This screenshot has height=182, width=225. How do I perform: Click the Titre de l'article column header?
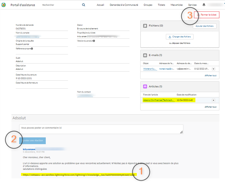coord(150,95)
